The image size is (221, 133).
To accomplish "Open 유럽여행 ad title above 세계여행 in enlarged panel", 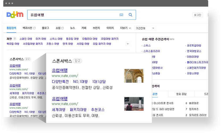I will [x=60, y=99].
